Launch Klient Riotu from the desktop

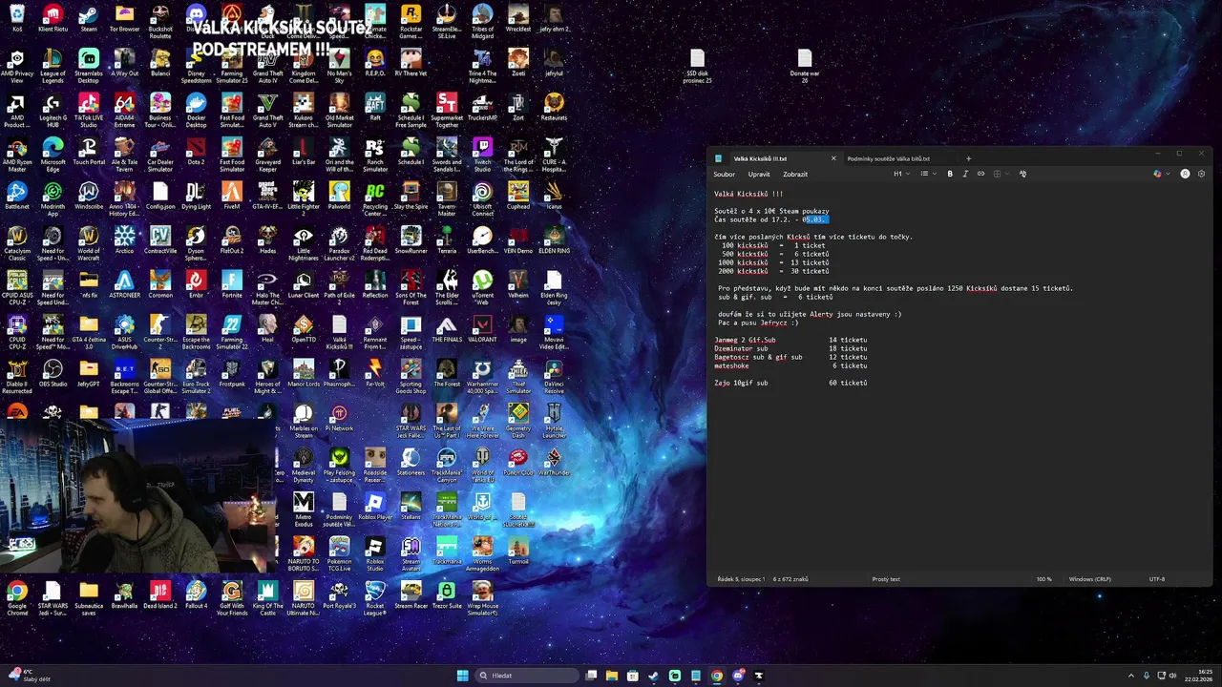click(x=53, y=18)
